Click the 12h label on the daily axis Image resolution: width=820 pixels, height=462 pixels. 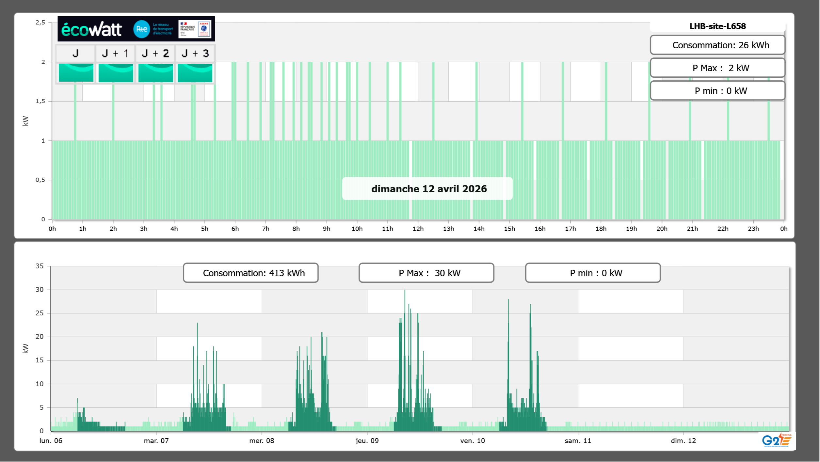[418, 229]
